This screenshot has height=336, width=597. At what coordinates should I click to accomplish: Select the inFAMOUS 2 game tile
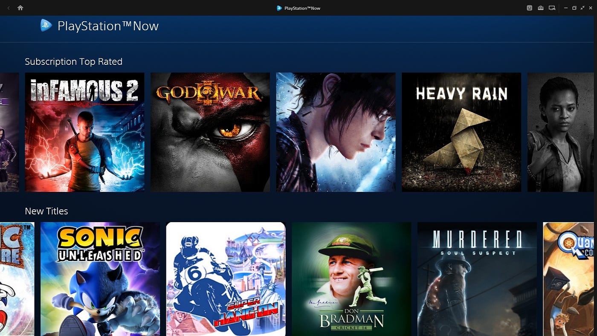(84, 132)
